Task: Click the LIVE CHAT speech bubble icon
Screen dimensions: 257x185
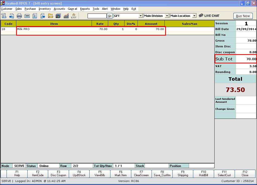Action: tap(201, 16)
